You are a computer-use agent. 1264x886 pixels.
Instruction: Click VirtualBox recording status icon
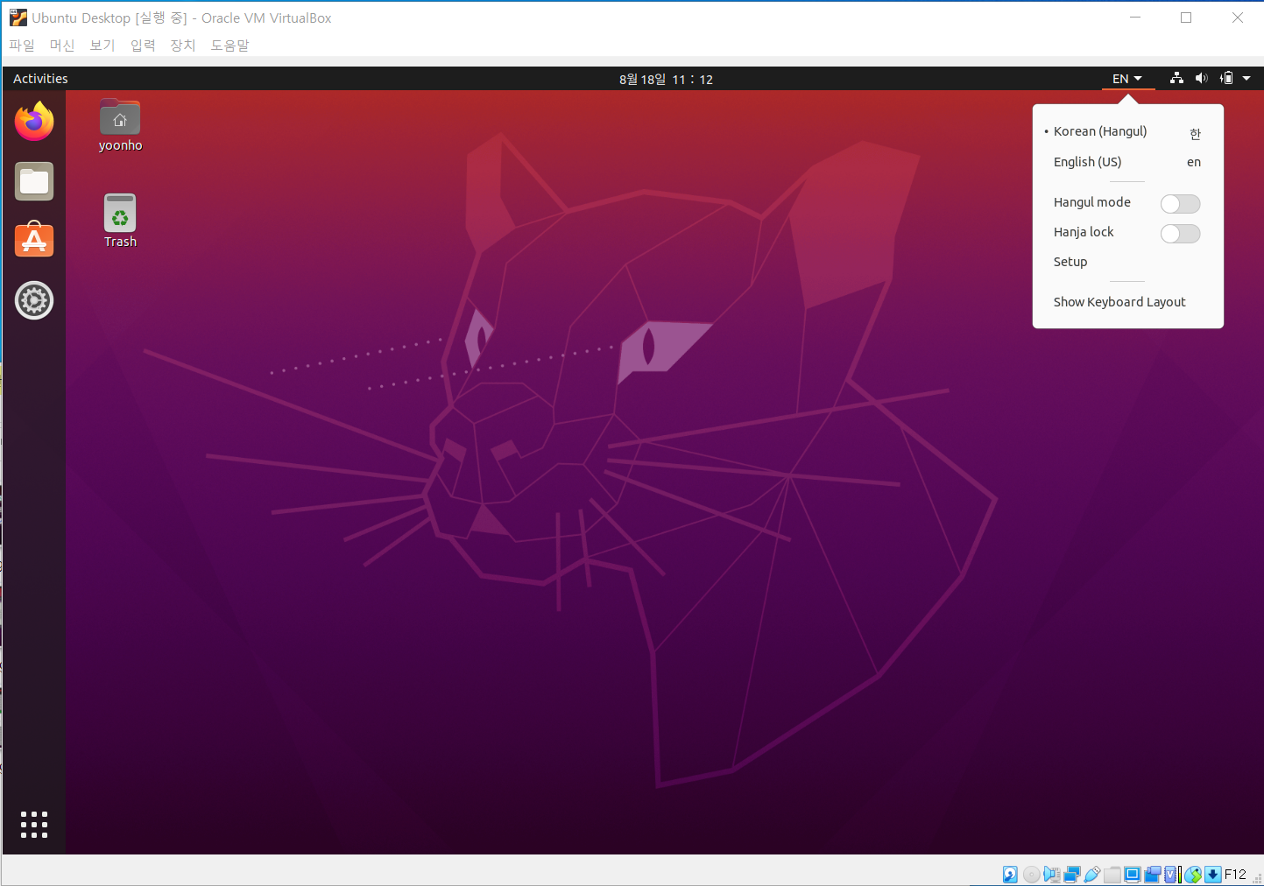coord(1153,874)
